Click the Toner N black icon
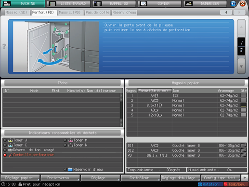 pos(71,145)
